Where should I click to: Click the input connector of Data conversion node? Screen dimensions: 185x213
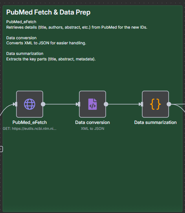(x=79, y=104)
